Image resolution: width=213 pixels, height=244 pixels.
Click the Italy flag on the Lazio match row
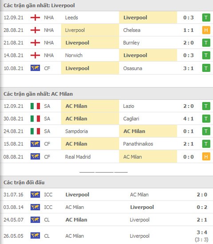click(35, 106)
